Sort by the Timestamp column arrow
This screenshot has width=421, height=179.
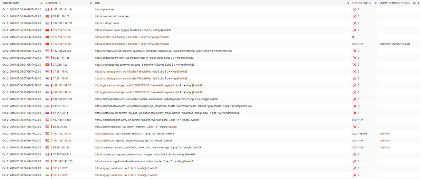[x=41, y=3]
